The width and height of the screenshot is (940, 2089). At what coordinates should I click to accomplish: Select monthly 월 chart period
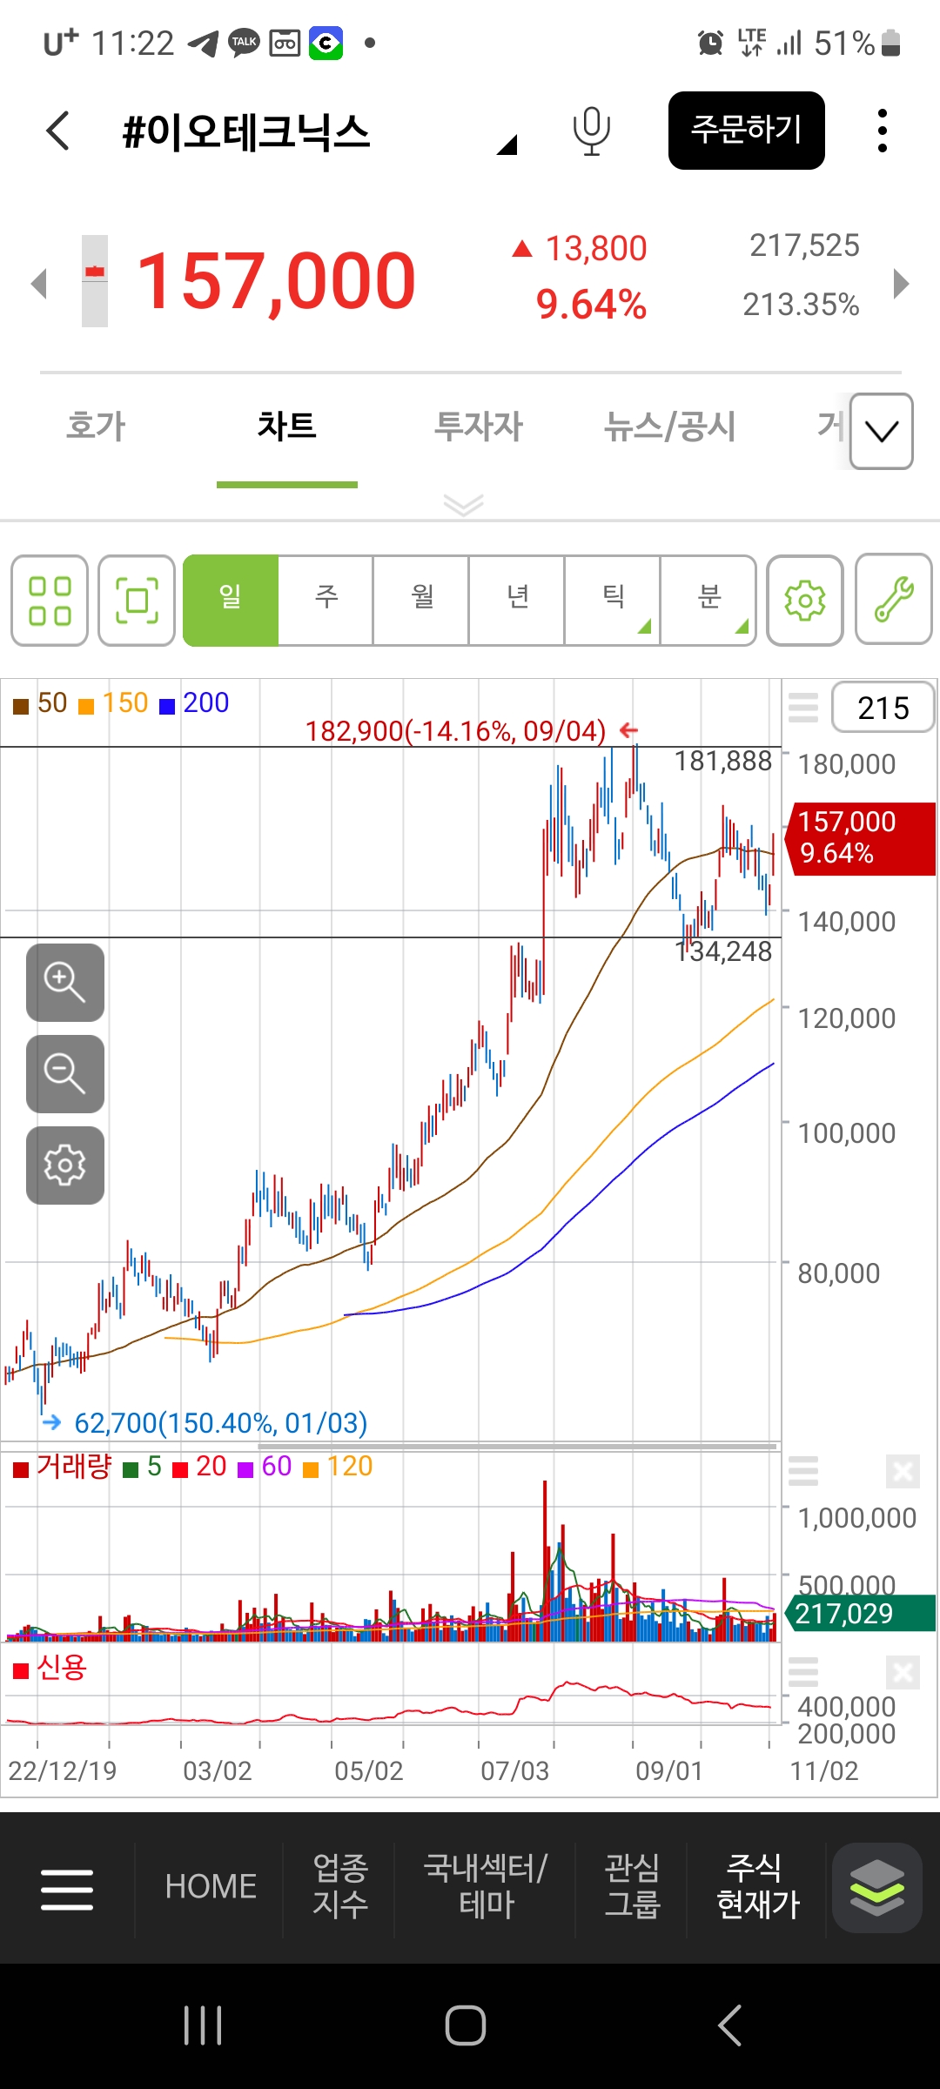(422, 601)
